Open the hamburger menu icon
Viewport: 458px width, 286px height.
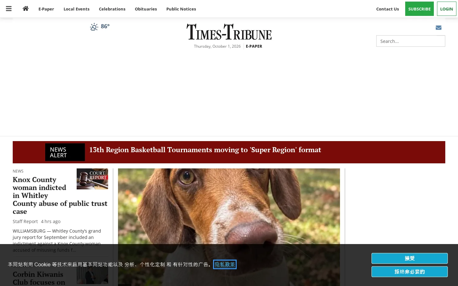[x=9, y=9]
